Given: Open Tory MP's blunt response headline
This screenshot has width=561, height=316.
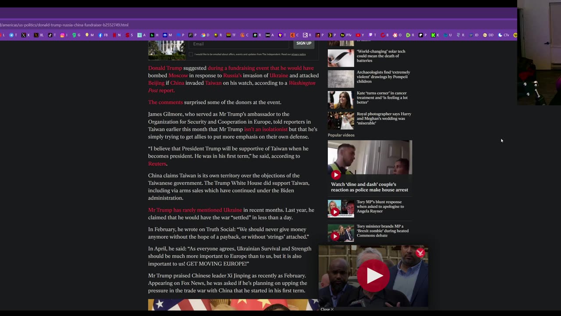Looking at the screenshot, I should pyautogui.click(x=380, y=206).
